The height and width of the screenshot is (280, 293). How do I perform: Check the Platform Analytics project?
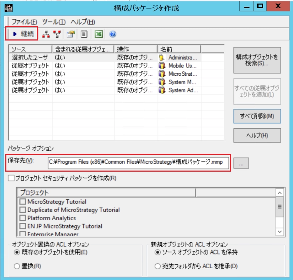(23, 218)
